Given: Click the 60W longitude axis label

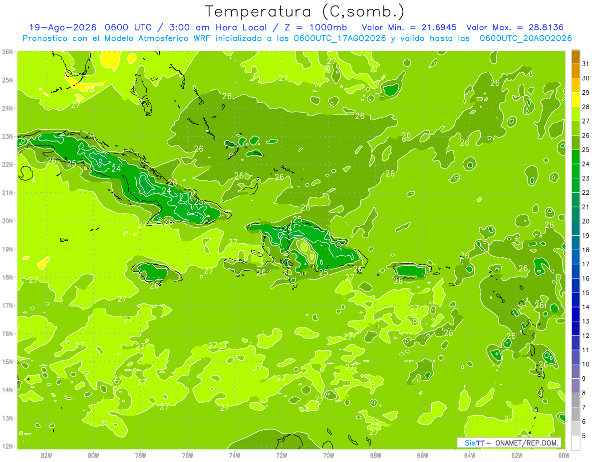Looking at the screenshot, I should [564, 455].
